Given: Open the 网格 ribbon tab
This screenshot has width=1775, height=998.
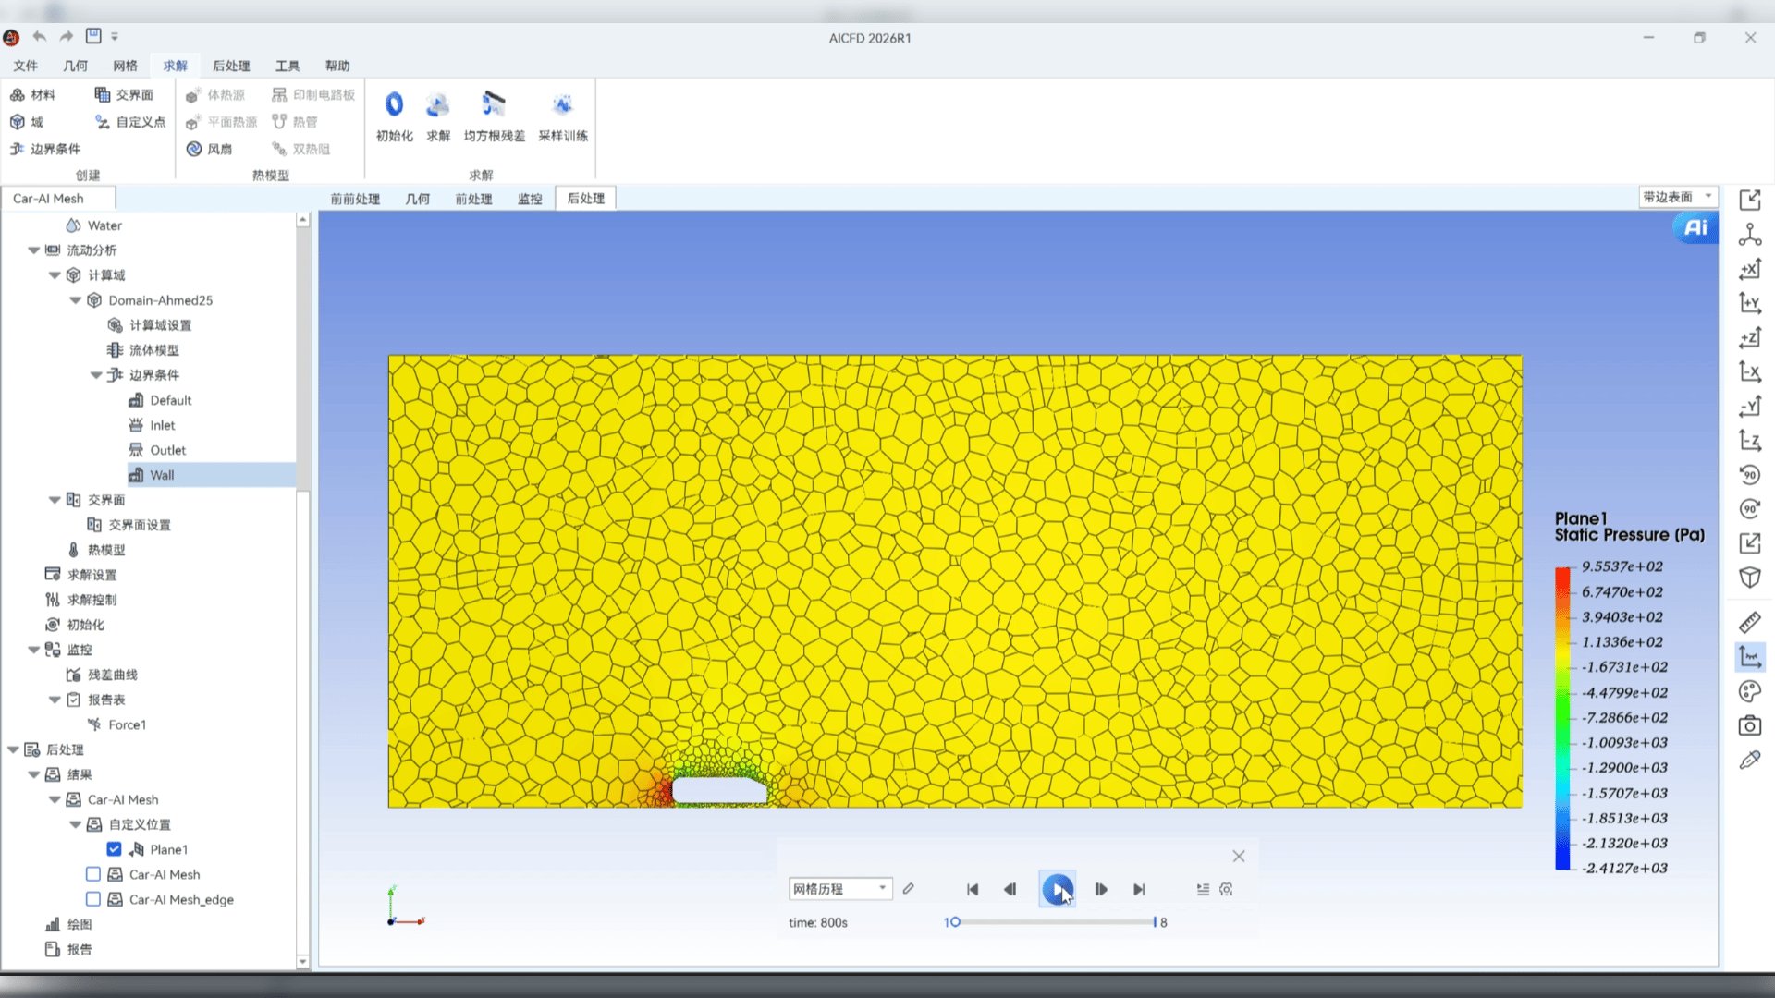Looking at the screenshot, I should tap(126, 66).
